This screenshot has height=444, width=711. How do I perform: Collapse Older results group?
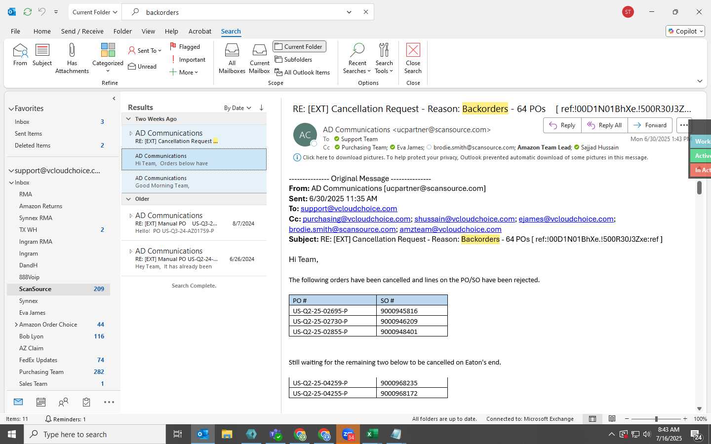pyautogui.click(x=128, y=199)
